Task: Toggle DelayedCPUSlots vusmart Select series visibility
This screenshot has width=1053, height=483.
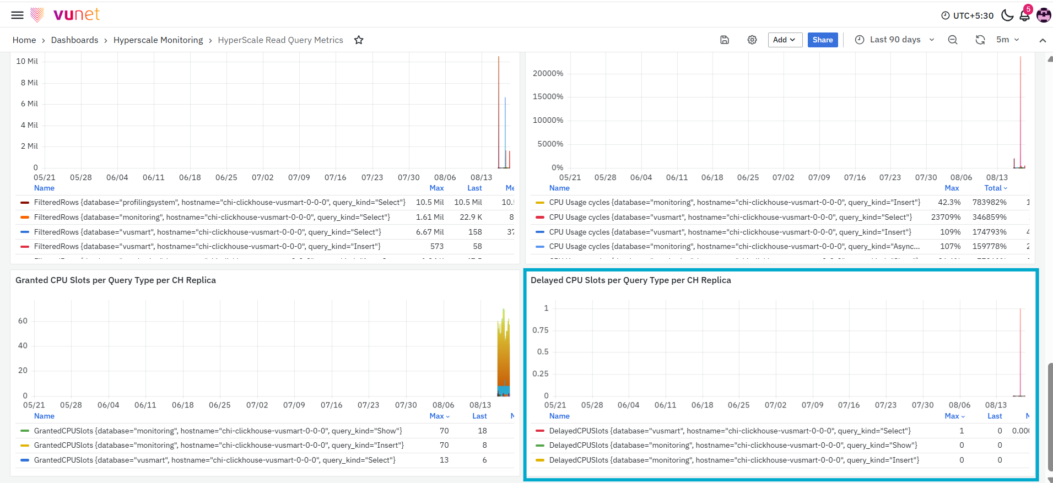Action: click(x=730, y=431)
